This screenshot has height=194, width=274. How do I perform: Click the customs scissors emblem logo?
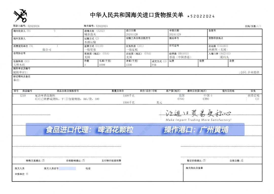click(20, 15)
